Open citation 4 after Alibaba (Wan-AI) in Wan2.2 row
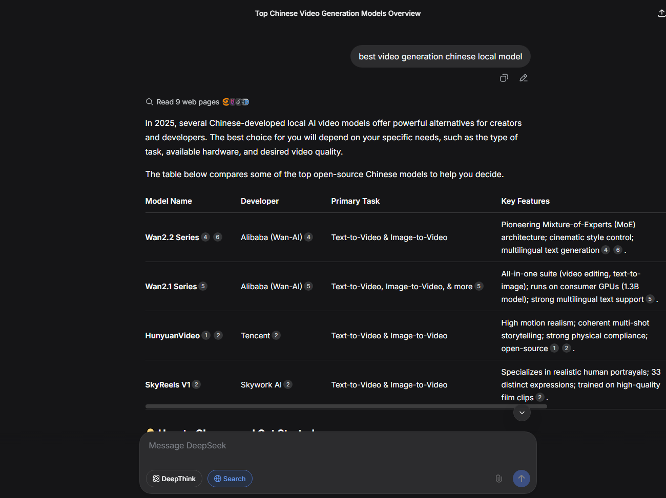Screen dimensions: 666x498 point(308,237)
